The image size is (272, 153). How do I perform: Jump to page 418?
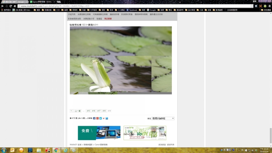pos(104,111)
